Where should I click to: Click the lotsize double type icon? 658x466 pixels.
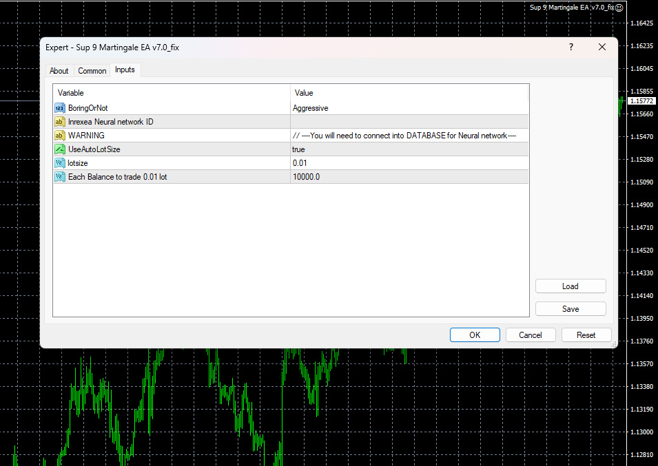tap(59, 163)
